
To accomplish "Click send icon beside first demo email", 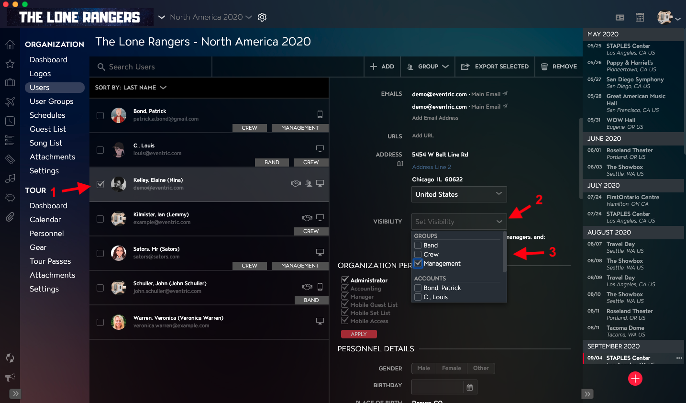I will click(x=505, y=94).
